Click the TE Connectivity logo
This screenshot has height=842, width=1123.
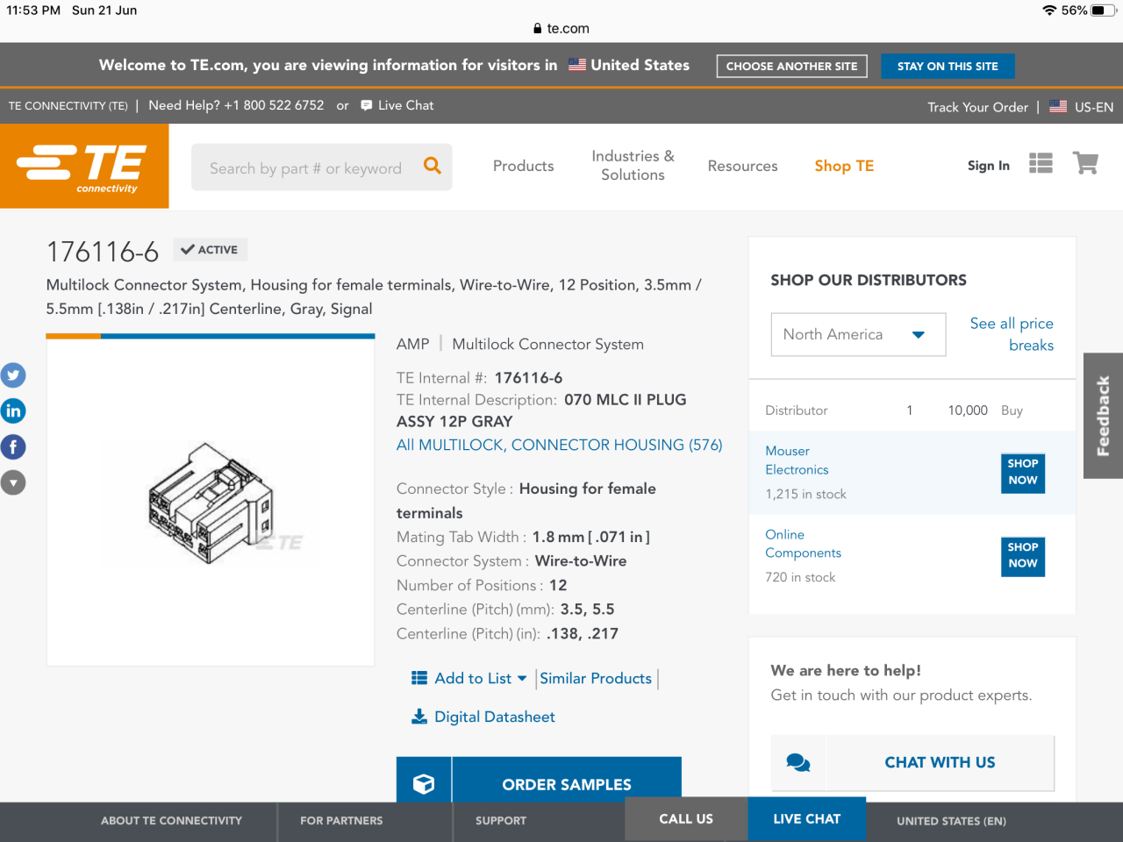tap(84, 166)
